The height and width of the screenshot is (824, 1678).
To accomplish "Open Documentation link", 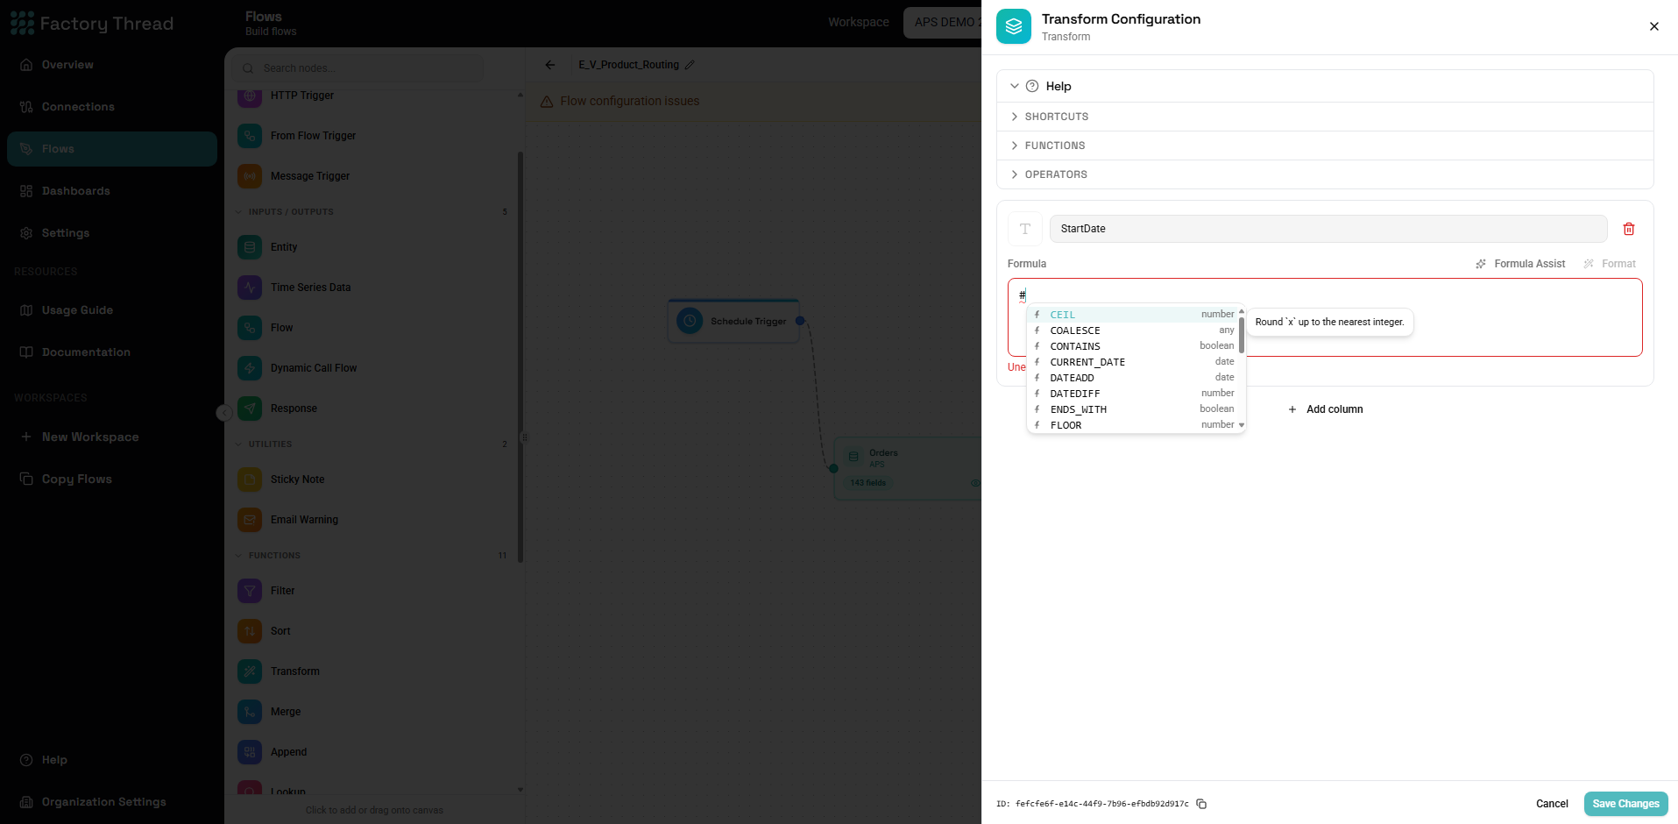I will pos(112,352).
